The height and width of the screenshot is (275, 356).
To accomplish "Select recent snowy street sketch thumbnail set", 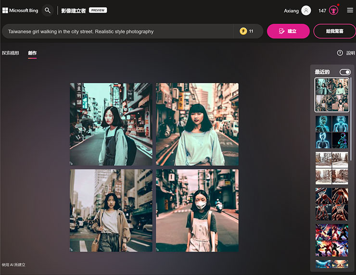I will click(332, 168).
